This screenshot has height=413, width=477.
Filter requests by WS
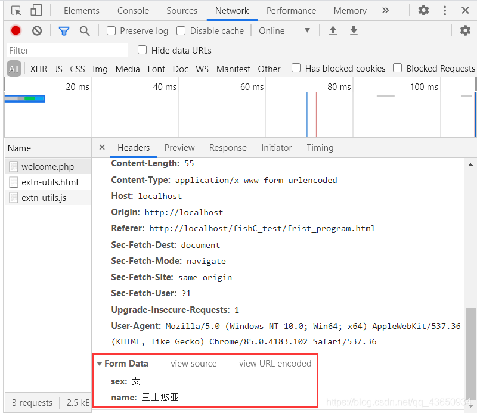pos(202,69)
